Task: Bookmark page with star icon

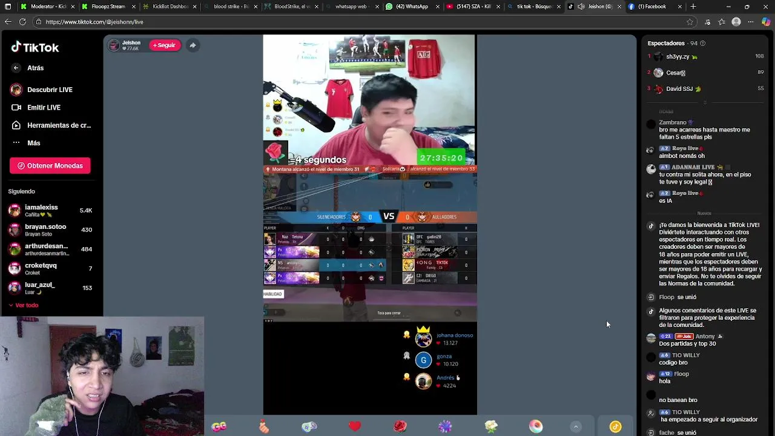Action: point(690,22)
